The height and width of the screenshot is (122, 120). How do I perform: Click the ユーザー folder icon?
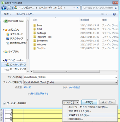(34, 48)
